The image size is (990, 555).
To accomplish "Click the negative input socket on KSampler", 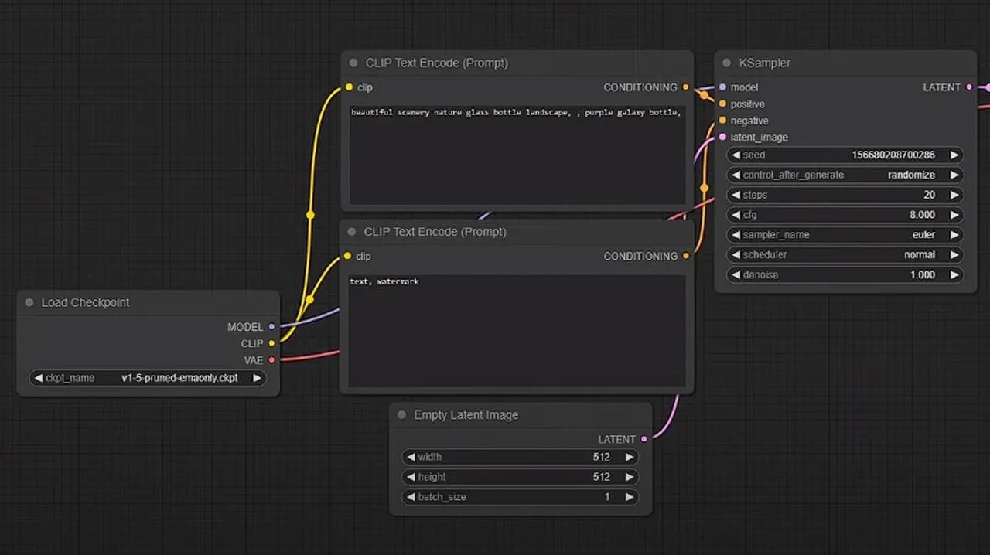I will [x=722, y=121].
